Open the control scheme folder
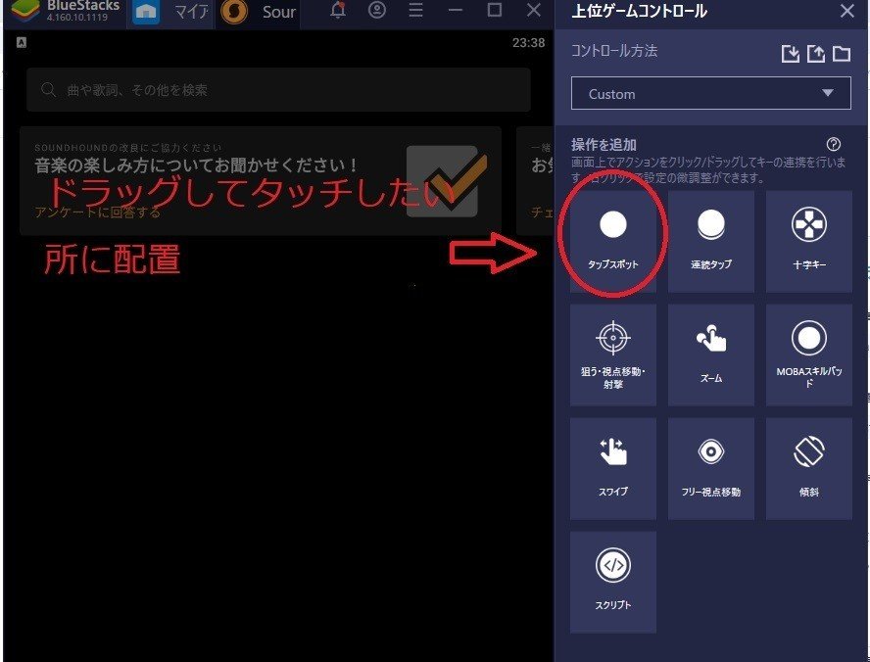870x662 pixels. point(842,55)
